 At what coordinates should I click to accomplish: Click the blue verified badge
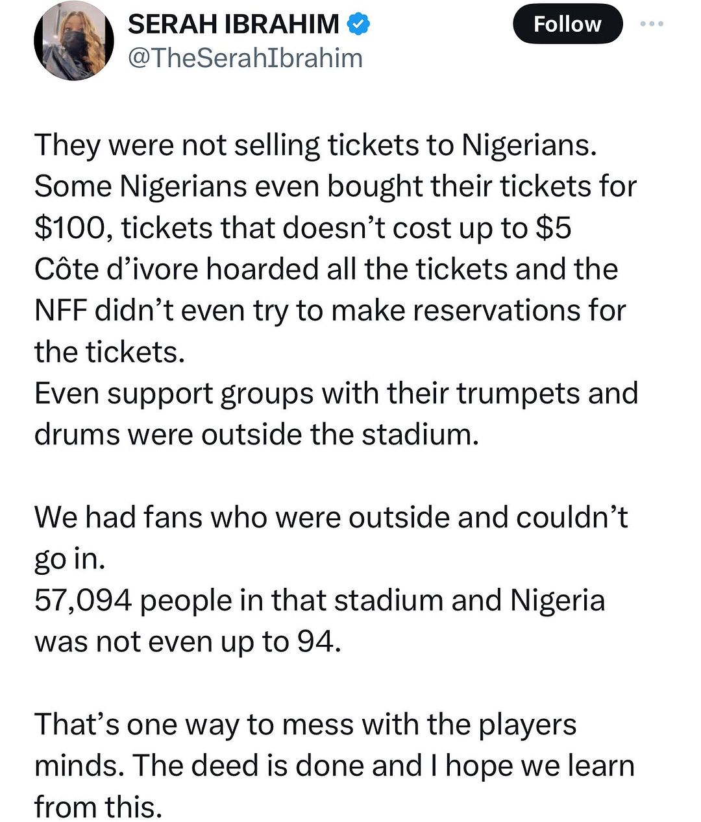pyautogui.click(x=358, y=25)
